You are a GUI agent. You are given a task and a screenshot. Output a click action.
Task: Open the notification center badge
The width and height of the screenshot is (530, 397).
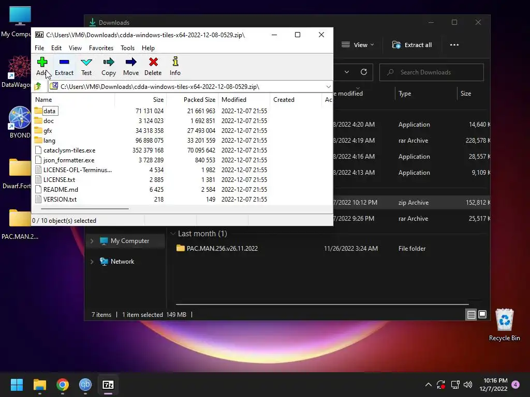[x=516, y=385]
